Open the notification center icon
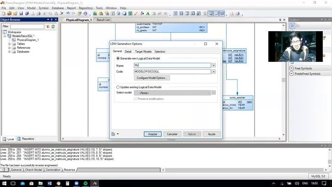 324,183
